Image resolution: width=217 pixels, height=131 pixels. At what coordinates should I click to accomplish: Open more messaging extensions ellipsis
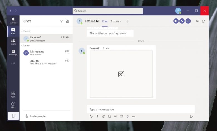pos(134,117)
